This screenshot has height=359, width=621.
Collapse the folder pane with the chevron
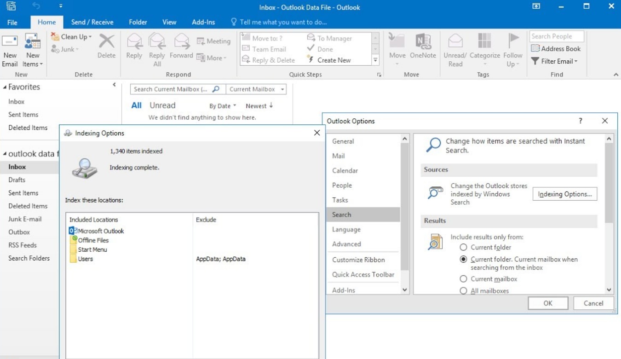click(114, 85)
